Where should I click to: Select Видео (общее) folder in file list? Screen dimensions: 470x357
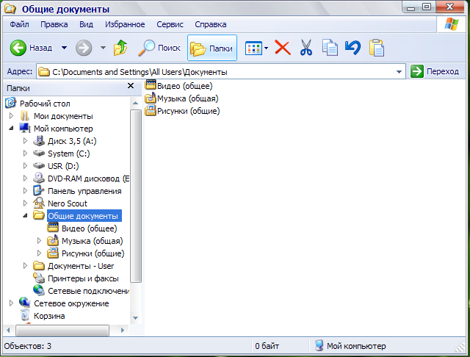coord(178,86)
